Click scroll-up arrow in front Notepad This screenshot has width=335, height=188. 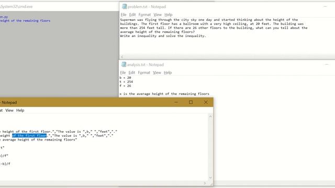[210, 116]
